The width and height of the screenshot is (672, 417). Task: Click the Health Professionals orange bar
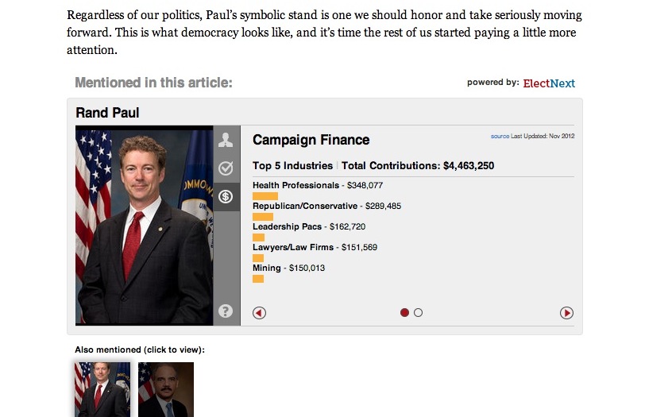click(265, 195)
